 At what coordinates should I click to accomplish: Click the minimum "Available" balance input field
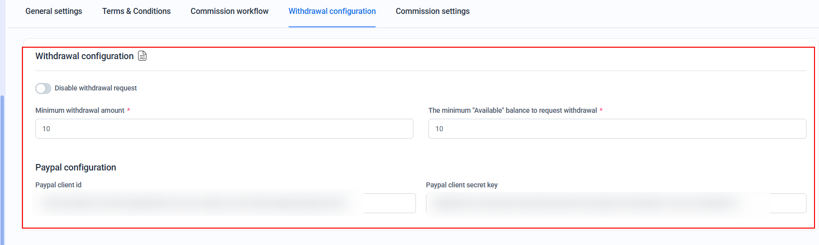[x=617, y=129]
